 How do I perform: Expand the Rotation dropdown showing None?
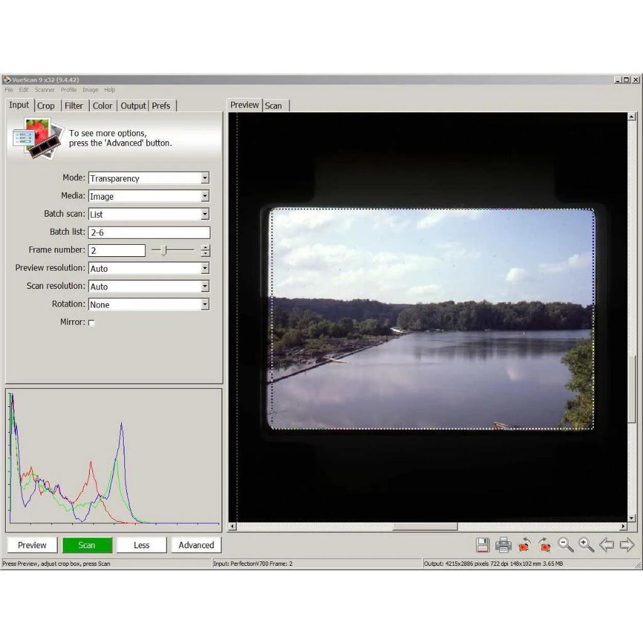pos(149,305)
